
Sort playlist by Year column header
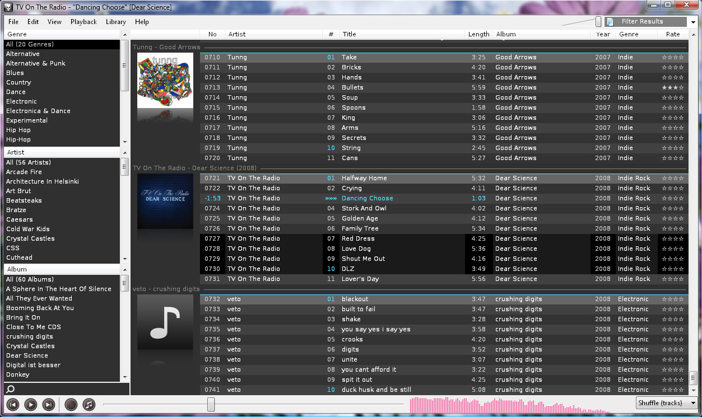coord(603,34)
